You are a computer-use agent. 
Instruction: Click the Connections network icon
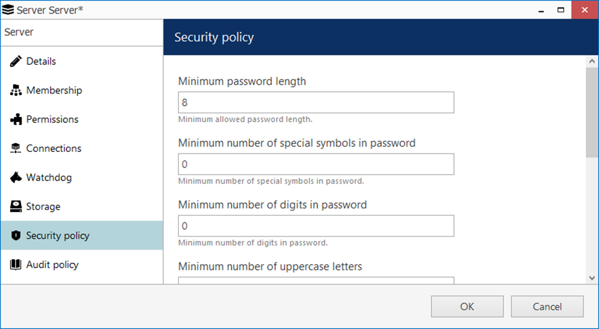click(16, 148)
